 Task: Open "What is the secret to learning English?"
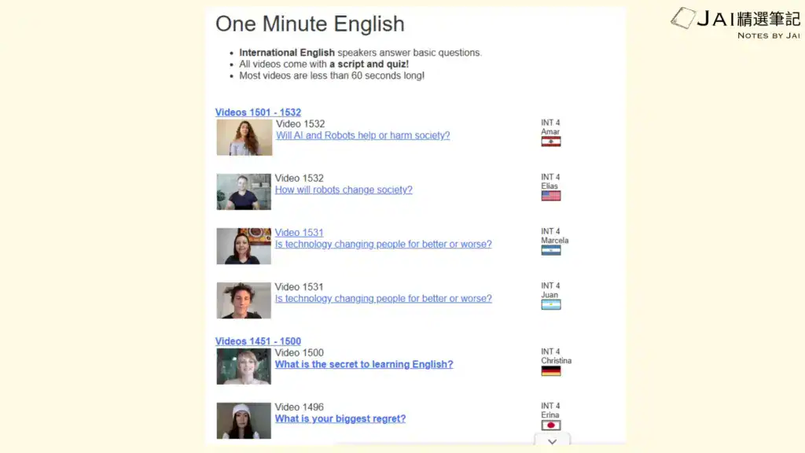[363, 365]
